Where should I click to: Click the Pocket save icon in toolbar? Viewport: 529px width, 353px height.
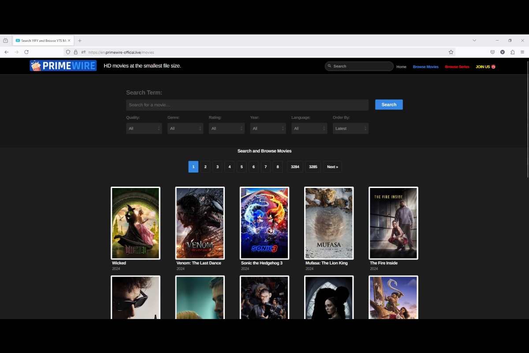coord(492,52)
